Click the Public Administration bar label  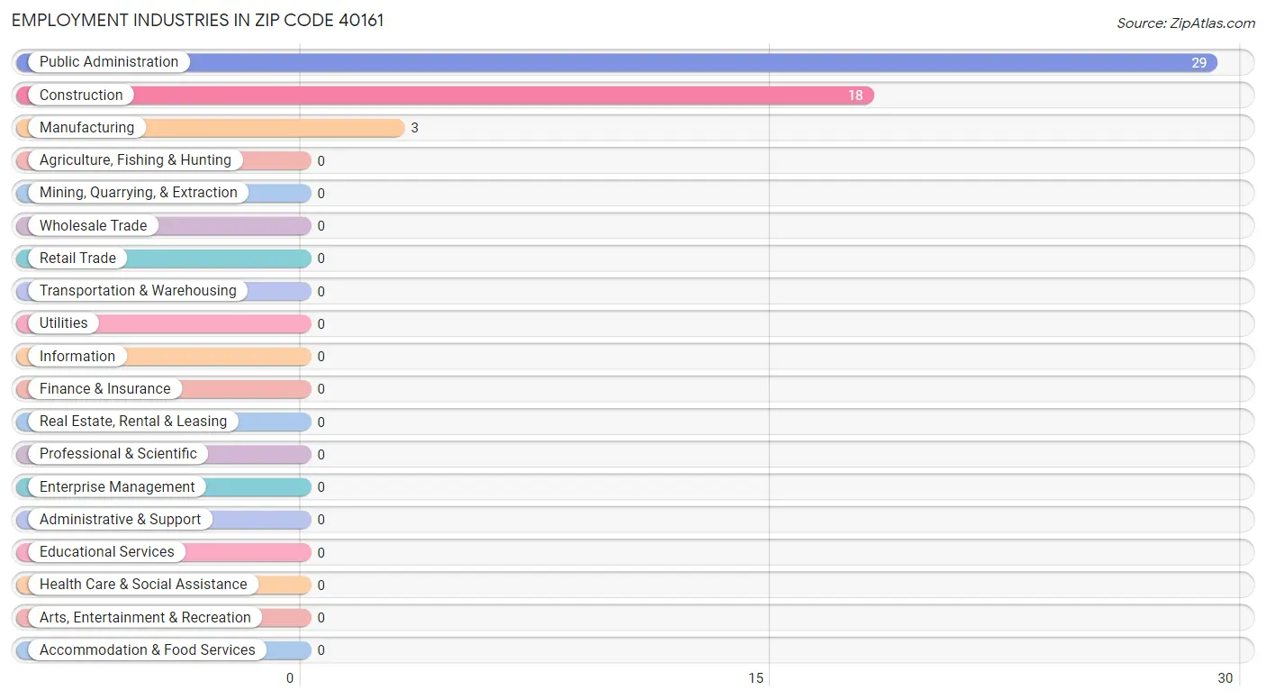[x=108, y=62]
